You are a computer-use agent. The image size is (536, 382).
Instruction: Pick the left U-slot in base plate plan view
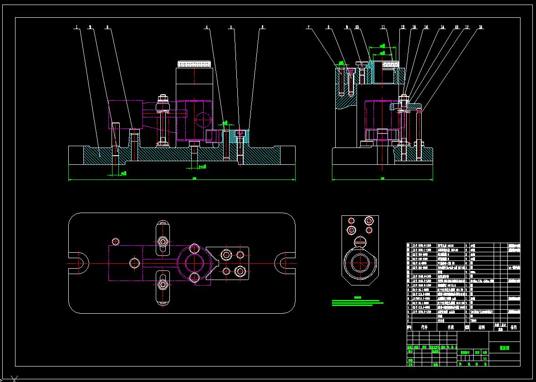point(79,264)
